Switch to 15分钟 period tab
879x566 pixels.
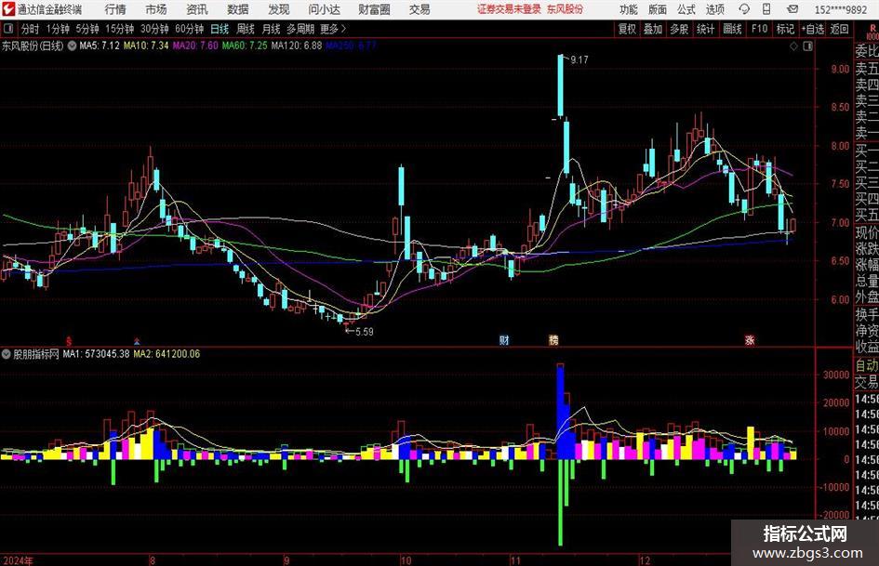119,29
